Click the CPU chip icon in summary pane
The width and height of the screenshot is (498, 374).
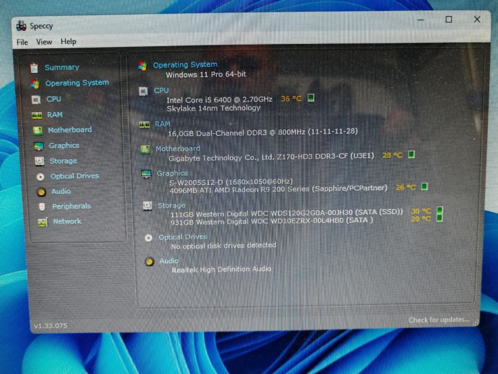[x=143, y=92]
